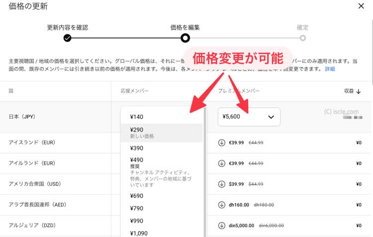Click アラブ首長国連邦（AED）country name
373x237 pixels.
pyautogui.click(x=37, y=204)
